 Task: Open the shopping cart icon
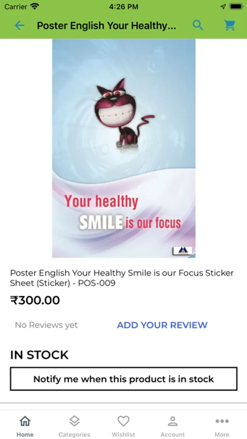click(x=230, y=25)
